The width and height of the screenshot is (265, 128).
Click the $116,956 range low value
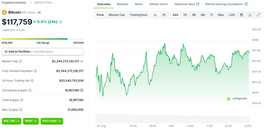(x=7, y=43)
